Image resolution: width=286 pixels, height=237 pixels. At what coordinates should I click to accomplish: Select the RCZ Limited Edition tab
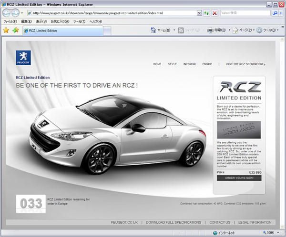pyautogui.click(x=63, y=30)
